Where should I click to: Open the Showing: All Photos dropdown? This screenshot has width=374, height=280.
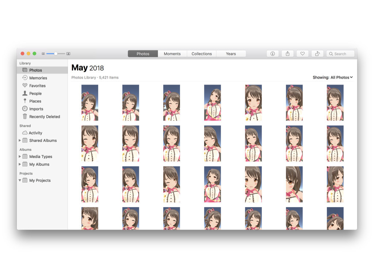tap(333, 77)
